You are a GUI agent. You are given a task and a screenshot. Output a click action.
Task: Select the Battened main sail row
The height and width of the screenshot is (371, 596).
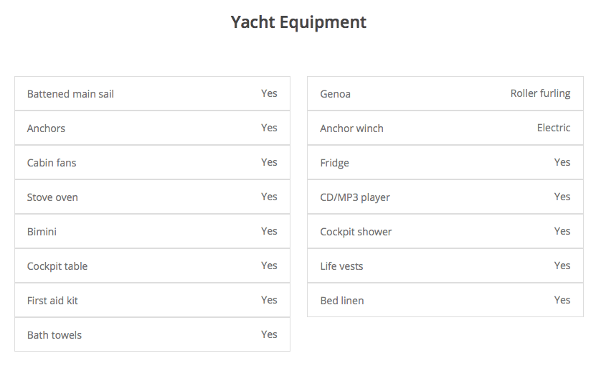(x=152, y=94)
